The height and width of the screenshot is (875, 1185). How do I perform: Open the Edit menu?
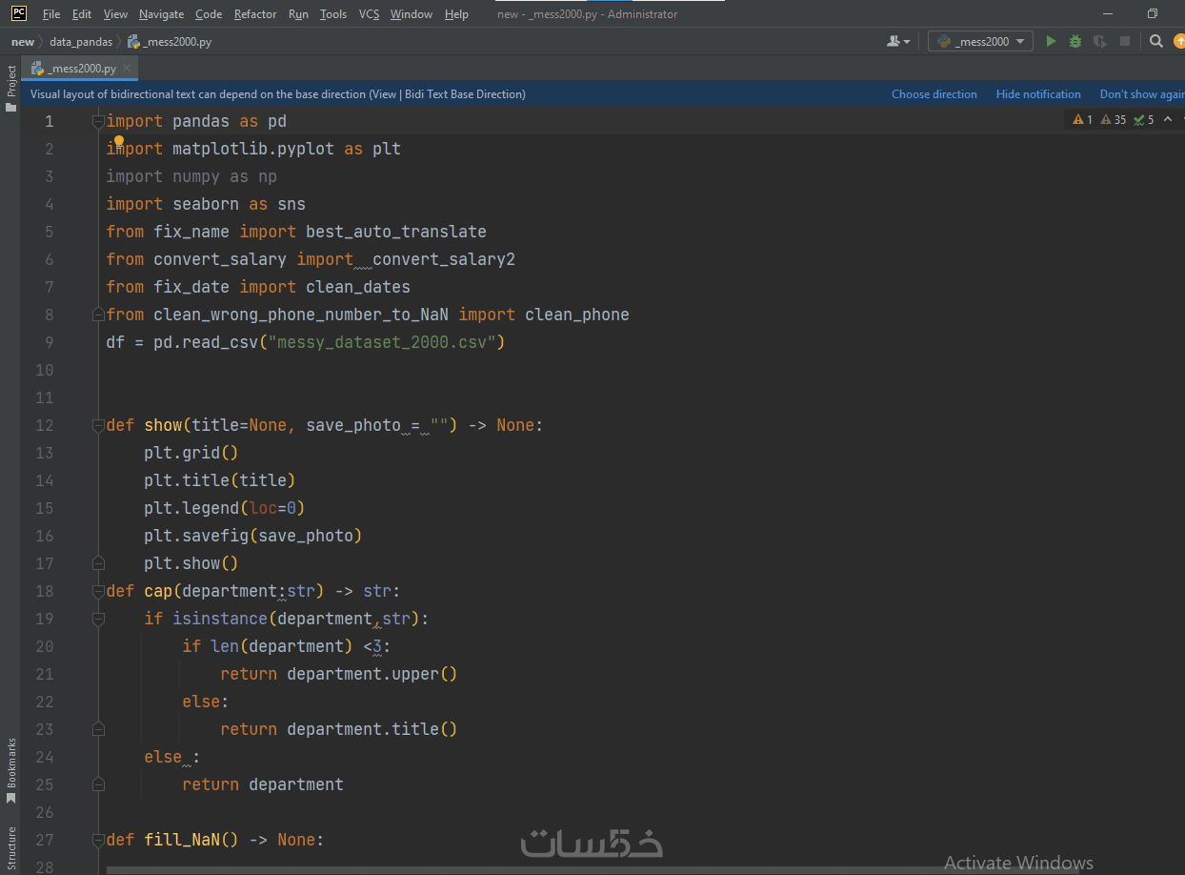82,14
